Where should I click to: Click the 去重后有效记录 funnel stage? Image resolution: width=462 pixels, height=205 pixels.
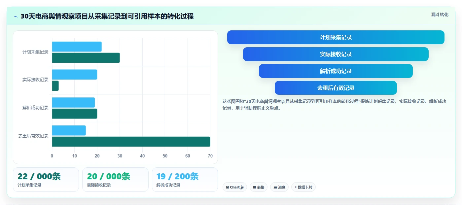336,88
